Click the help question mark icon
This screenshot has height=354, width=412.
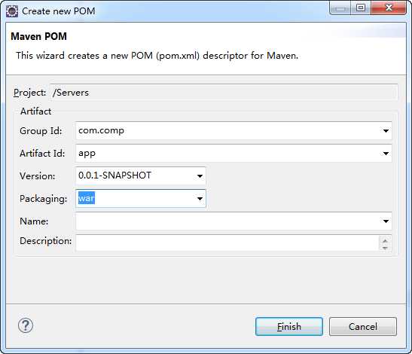click(26, 326)
